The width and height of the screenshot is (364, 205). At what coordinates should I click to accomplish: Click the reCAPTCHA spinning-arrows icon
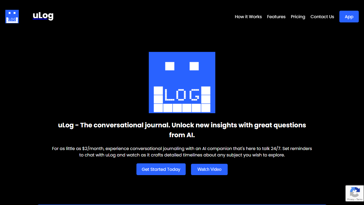(355, 192)
